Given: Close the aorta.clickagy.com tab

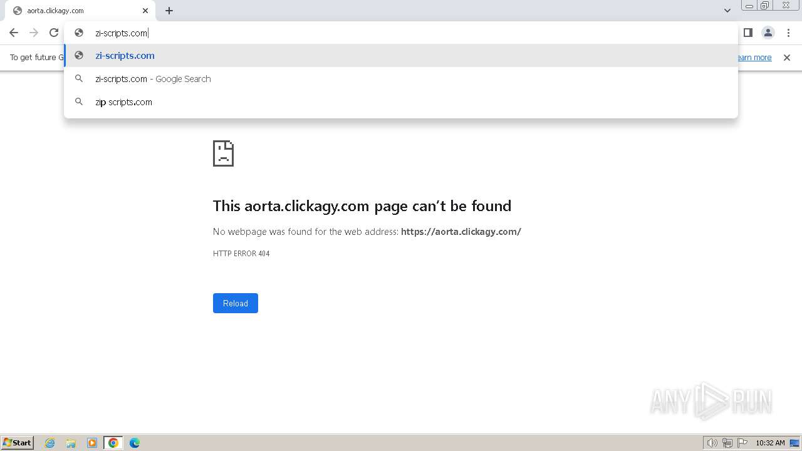Looking at the screenshot, I should [145, 11].
